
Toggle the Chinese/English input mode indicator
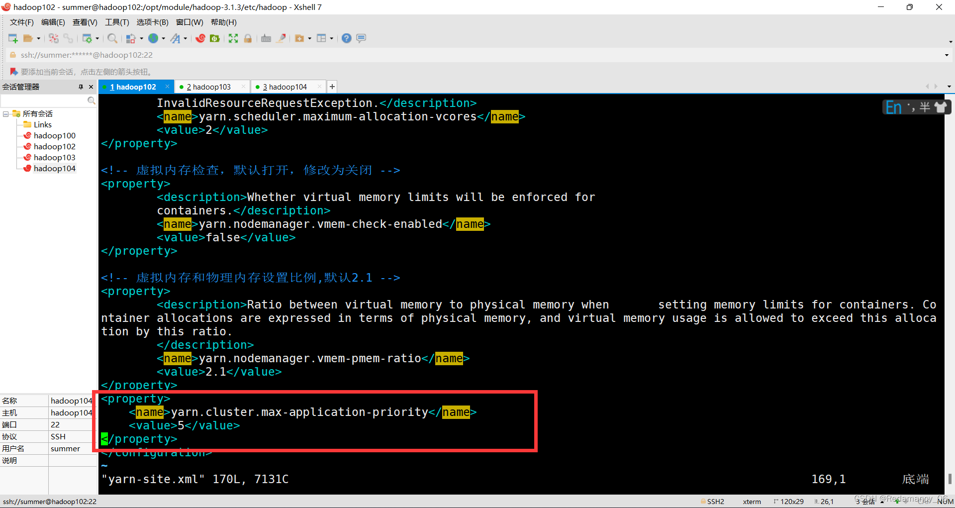pyautogui.click(x=893, y=106)
